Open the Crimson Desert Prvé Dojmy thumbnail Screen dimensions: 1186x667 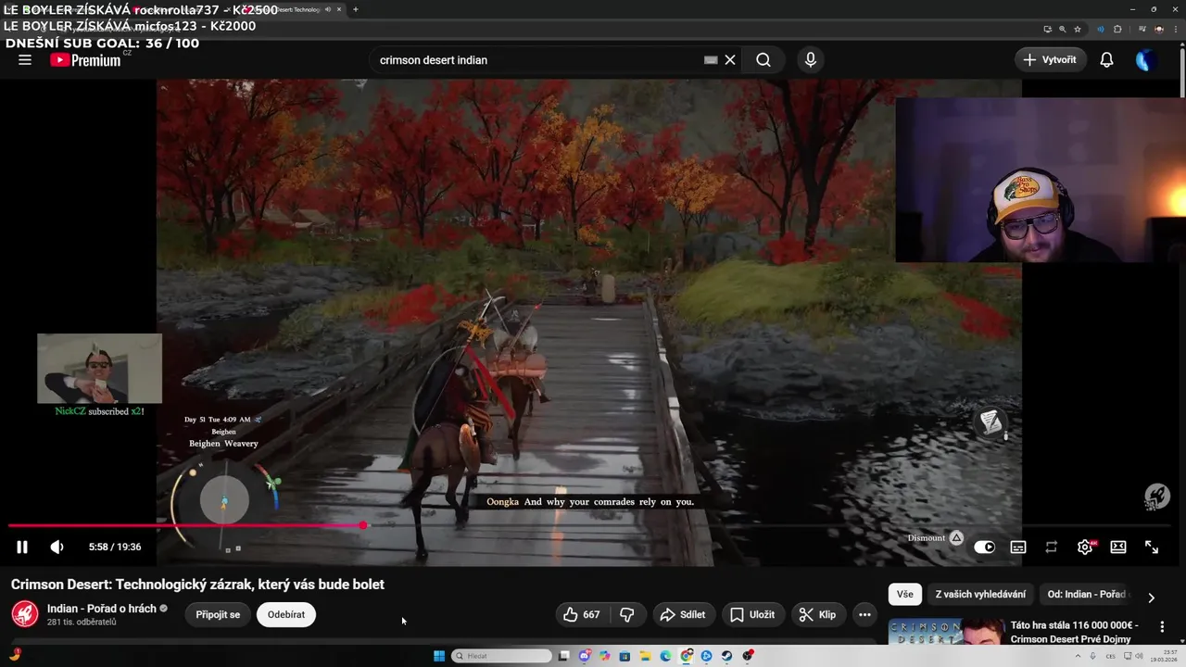[x=945, y=632]
